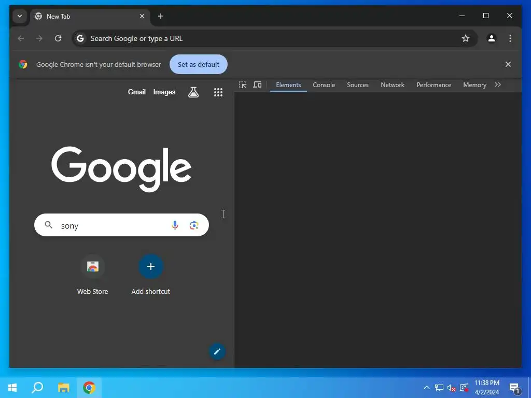Search by image with Google Lens icon

pos(194,225)
